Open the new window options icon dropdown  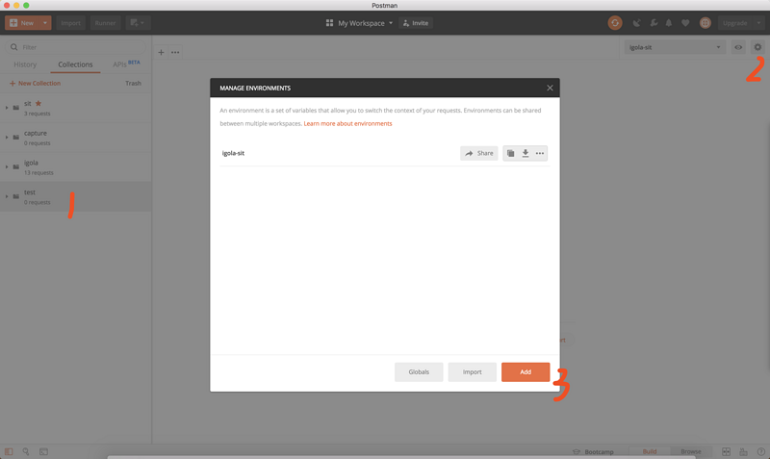(x=138, y=22)
